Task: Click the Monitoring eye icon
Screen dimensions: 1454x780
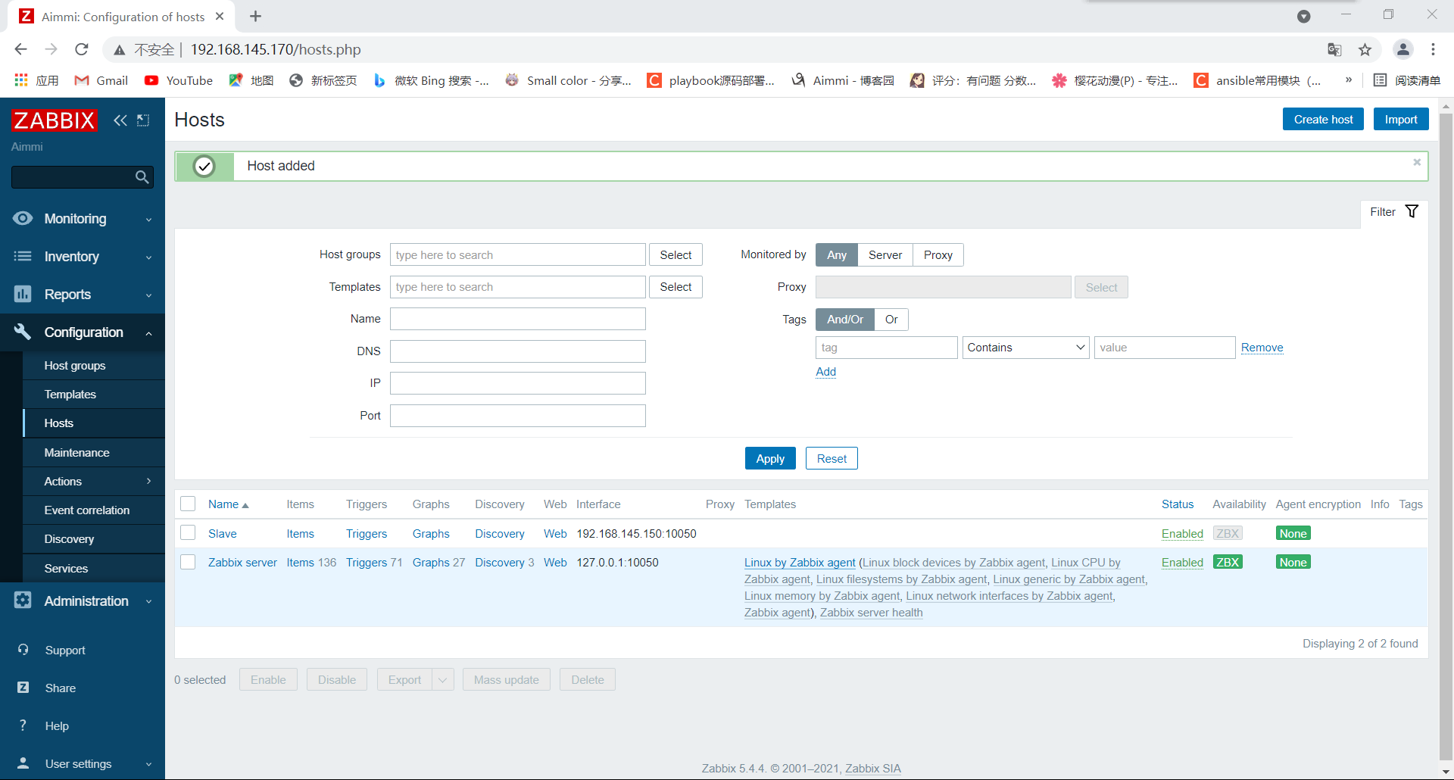Action: point(23,218)
